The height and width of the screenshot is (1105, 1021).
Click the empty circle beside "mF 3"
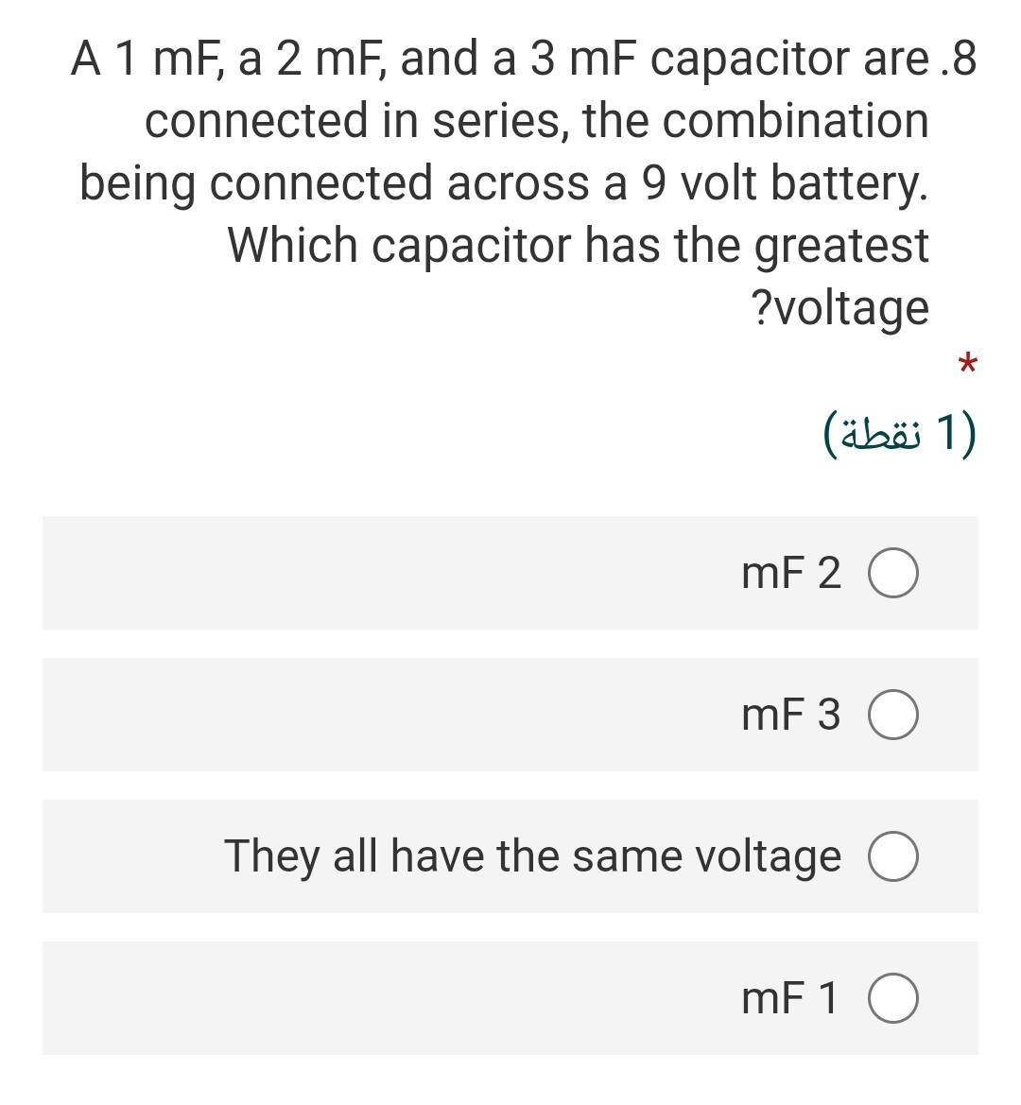click(895, 716)
